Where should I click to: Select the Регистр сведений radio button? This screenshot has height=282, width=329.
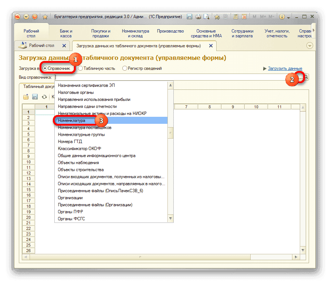[x=125, y=68]
